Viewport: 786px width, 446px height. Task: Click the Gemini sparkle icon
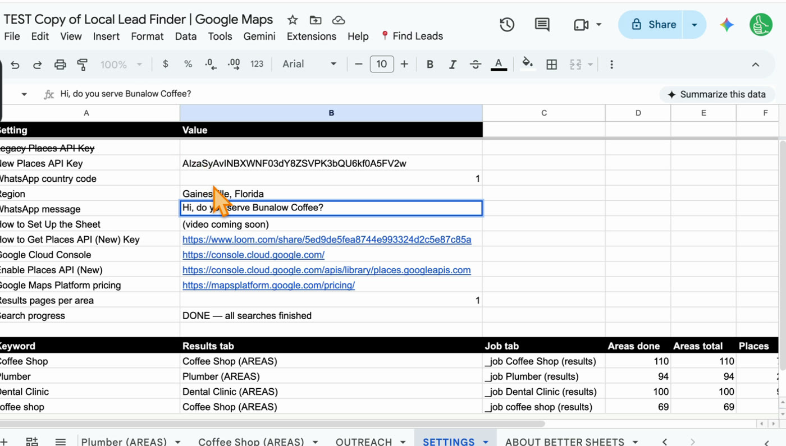727,25
